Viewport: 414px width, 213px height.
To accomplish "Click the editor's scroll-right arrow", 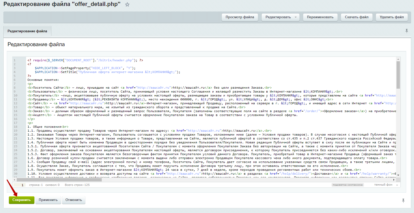I will pyautogui.click(x=394, y=180).
